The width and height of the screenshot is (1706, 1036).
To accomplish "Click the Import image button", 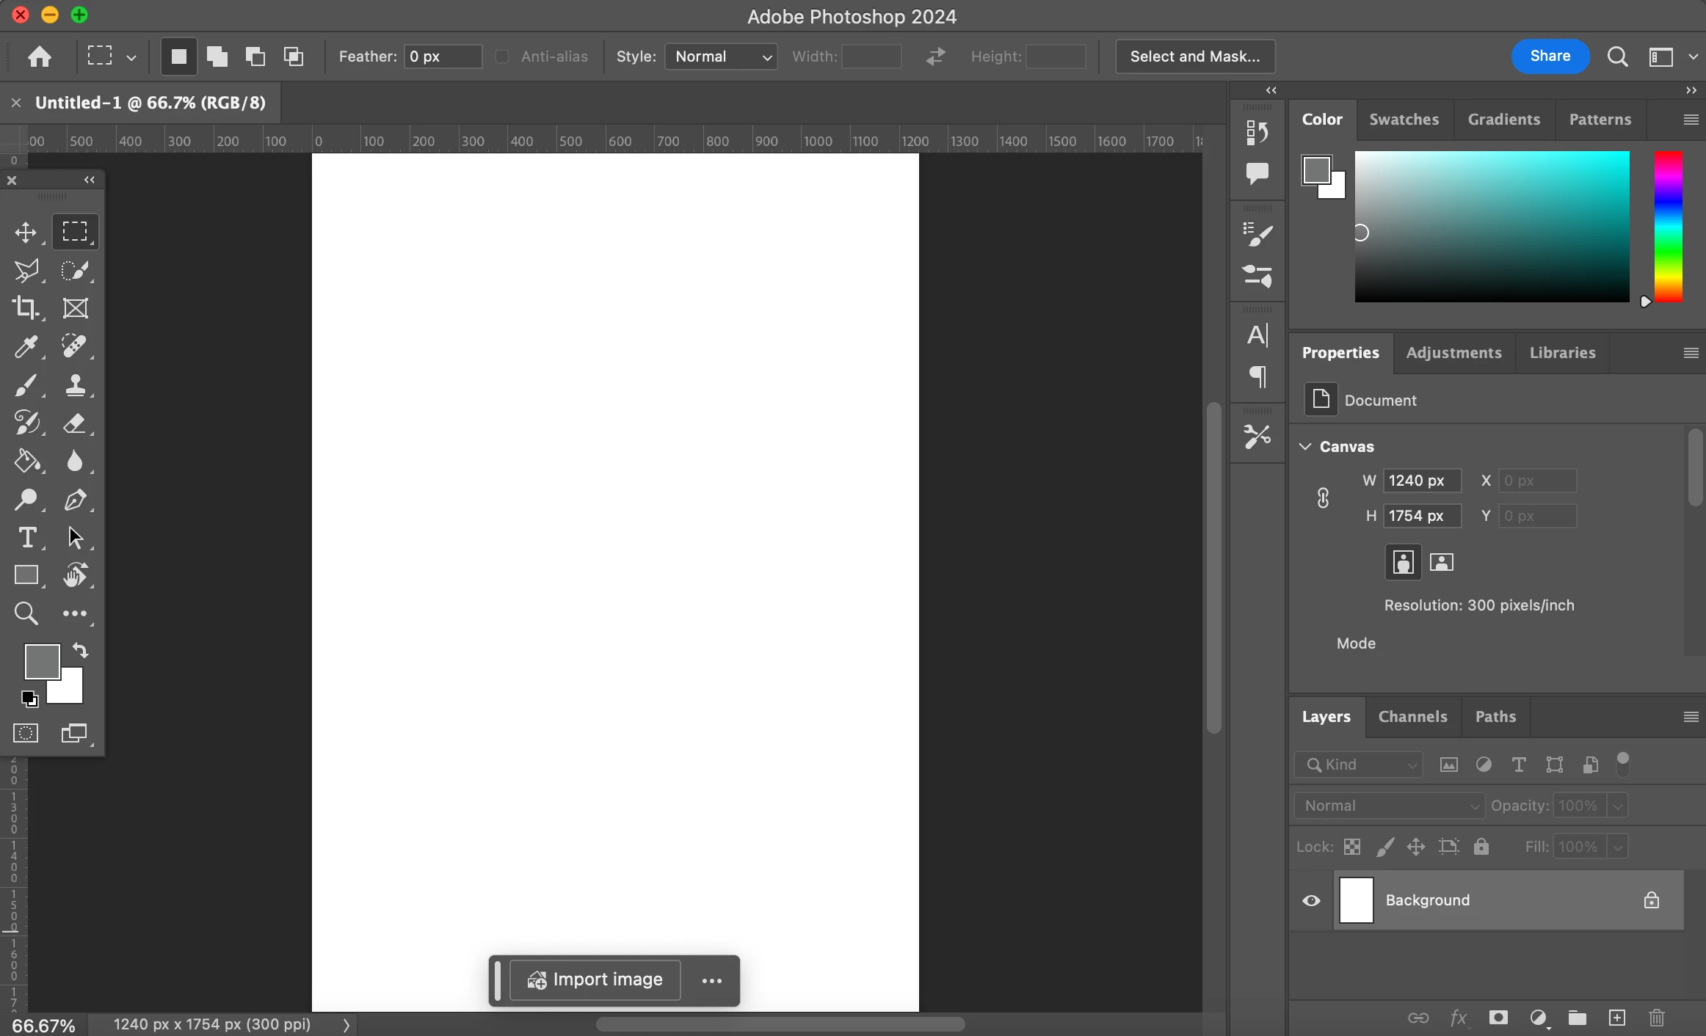I will point(595,980).
